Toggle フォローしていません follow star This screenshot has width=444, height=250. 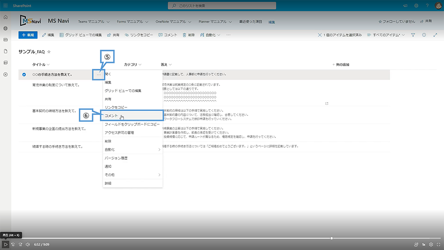pyautogui.click(x=381, y=21)
